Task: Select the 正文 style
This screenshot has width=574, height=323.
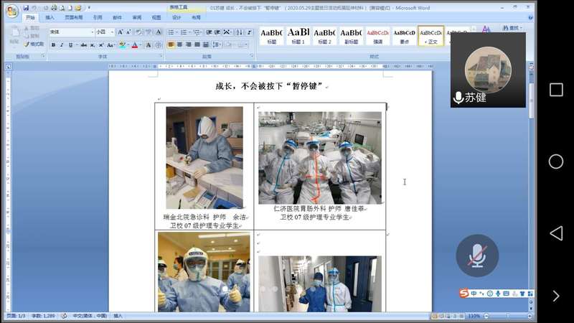Action: (x=431, y=36)
